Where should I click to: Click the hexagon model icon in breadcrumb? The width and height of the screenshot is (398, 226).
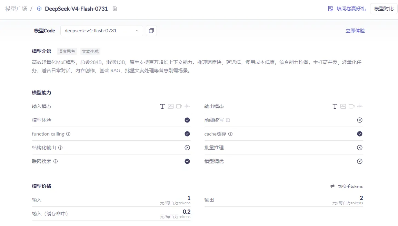click(x=39, y=9)
